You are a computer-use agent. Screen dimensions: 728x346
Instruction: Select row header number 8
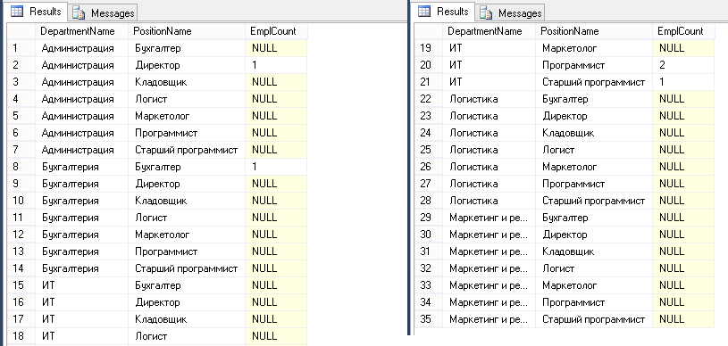tap(21, 167)
